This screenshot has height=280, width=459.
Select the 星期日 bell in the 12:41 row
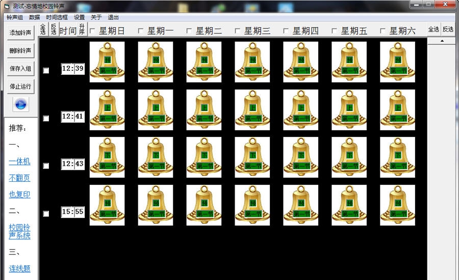click(107, 110)
